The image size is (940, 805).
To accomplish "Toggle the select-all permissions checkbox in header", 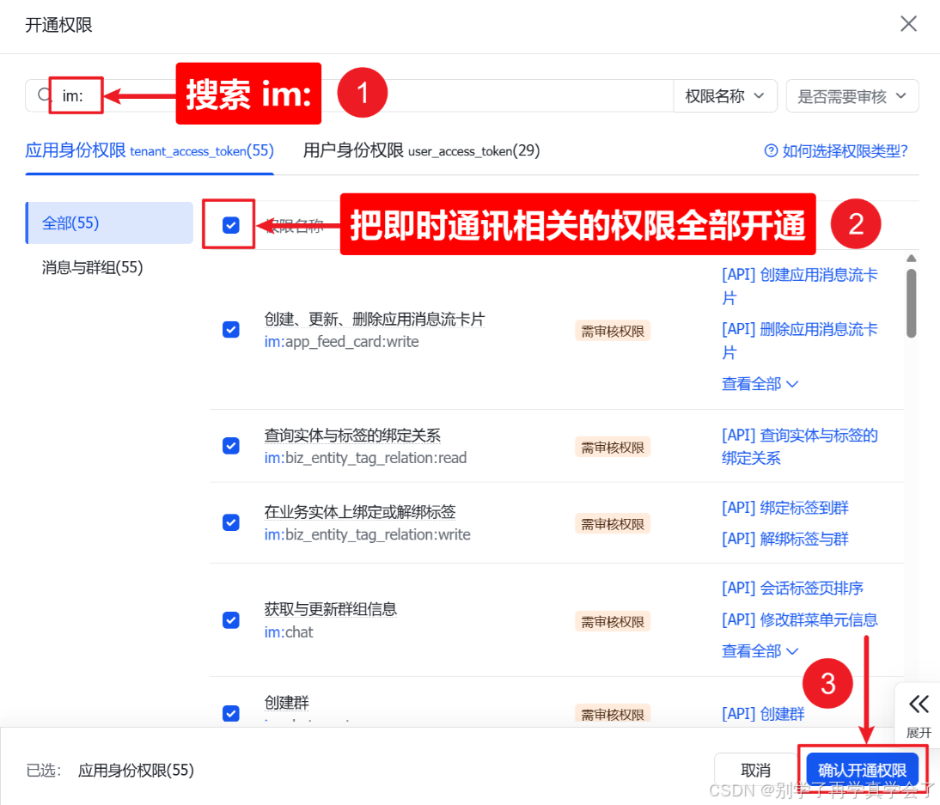I will click(229, 225).
